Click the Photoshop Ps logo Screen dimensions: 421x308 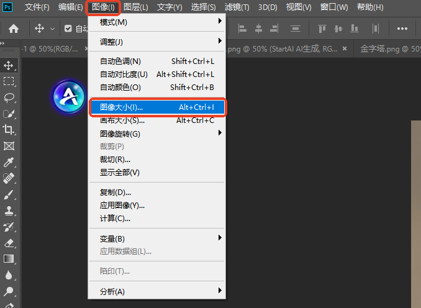[x=7, y=7]
